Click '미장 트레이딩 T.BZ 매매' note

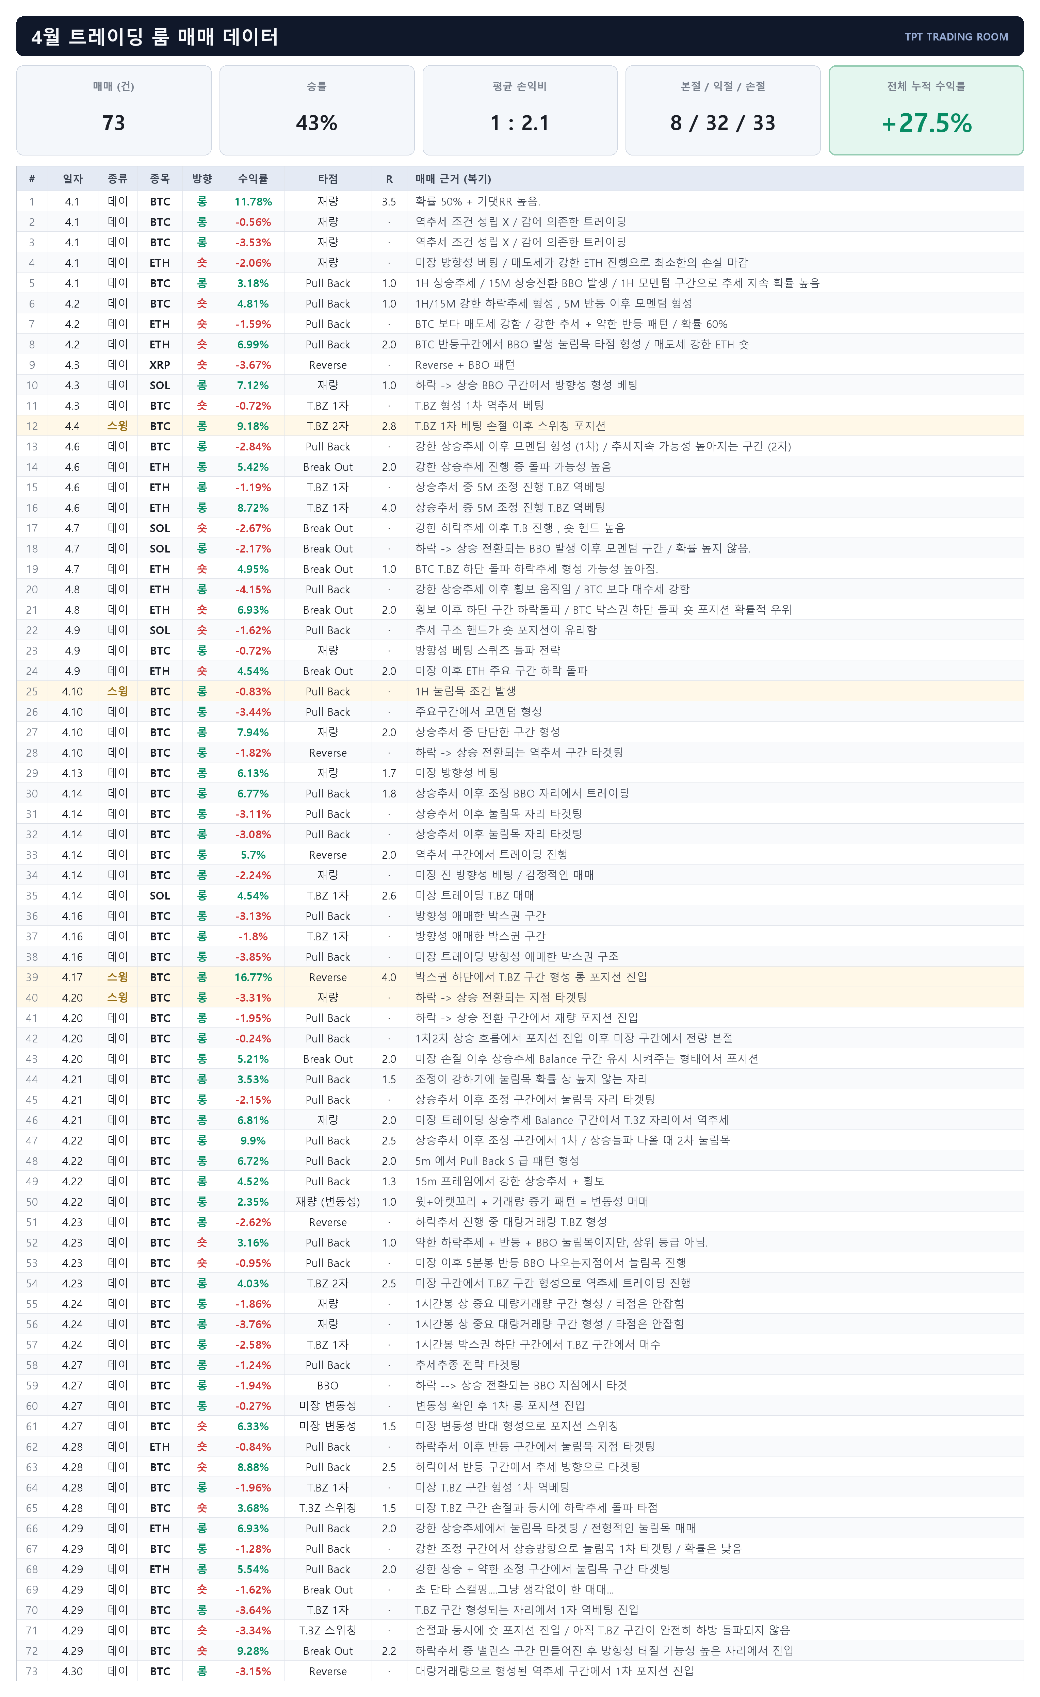[x=474, y=896]
